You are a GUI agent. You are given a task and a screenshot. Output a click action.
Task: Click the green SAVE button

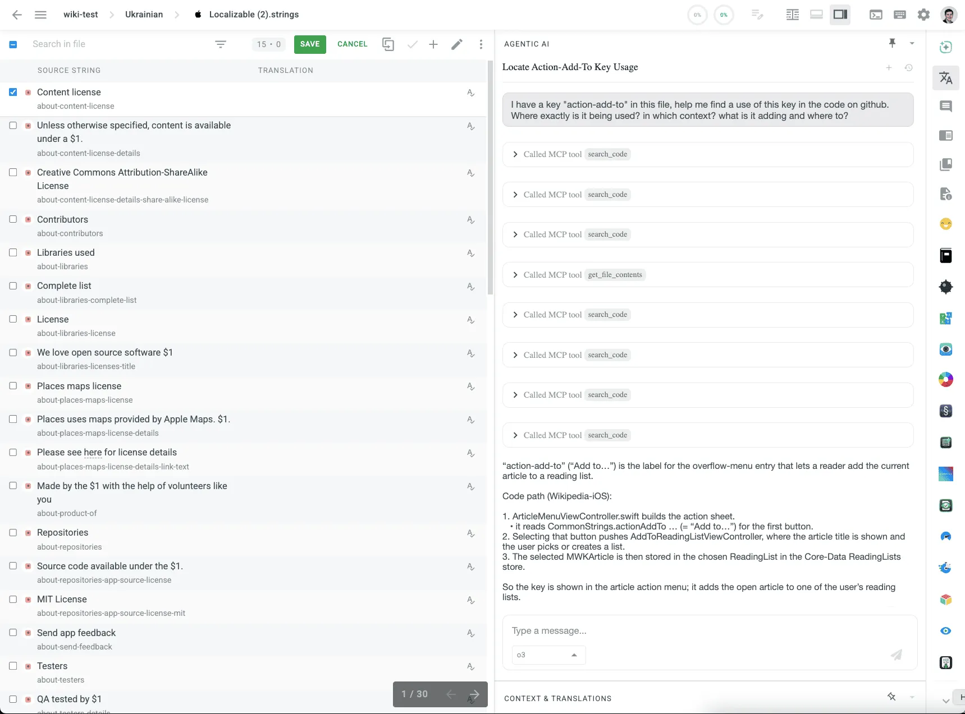coord(310,44)
